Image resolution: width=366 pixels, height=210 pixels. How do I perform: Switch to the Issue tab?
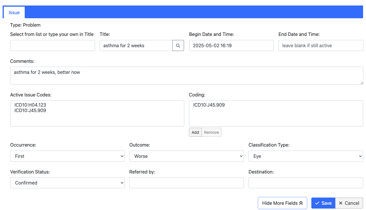point(14,12)
